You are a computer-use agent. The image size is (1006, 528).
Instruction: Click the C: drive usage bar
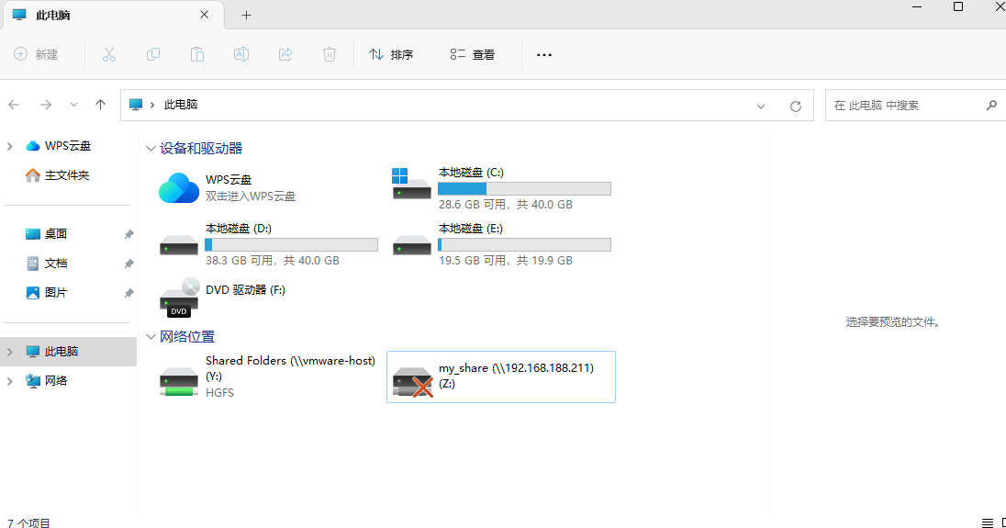tap(524, 188)
